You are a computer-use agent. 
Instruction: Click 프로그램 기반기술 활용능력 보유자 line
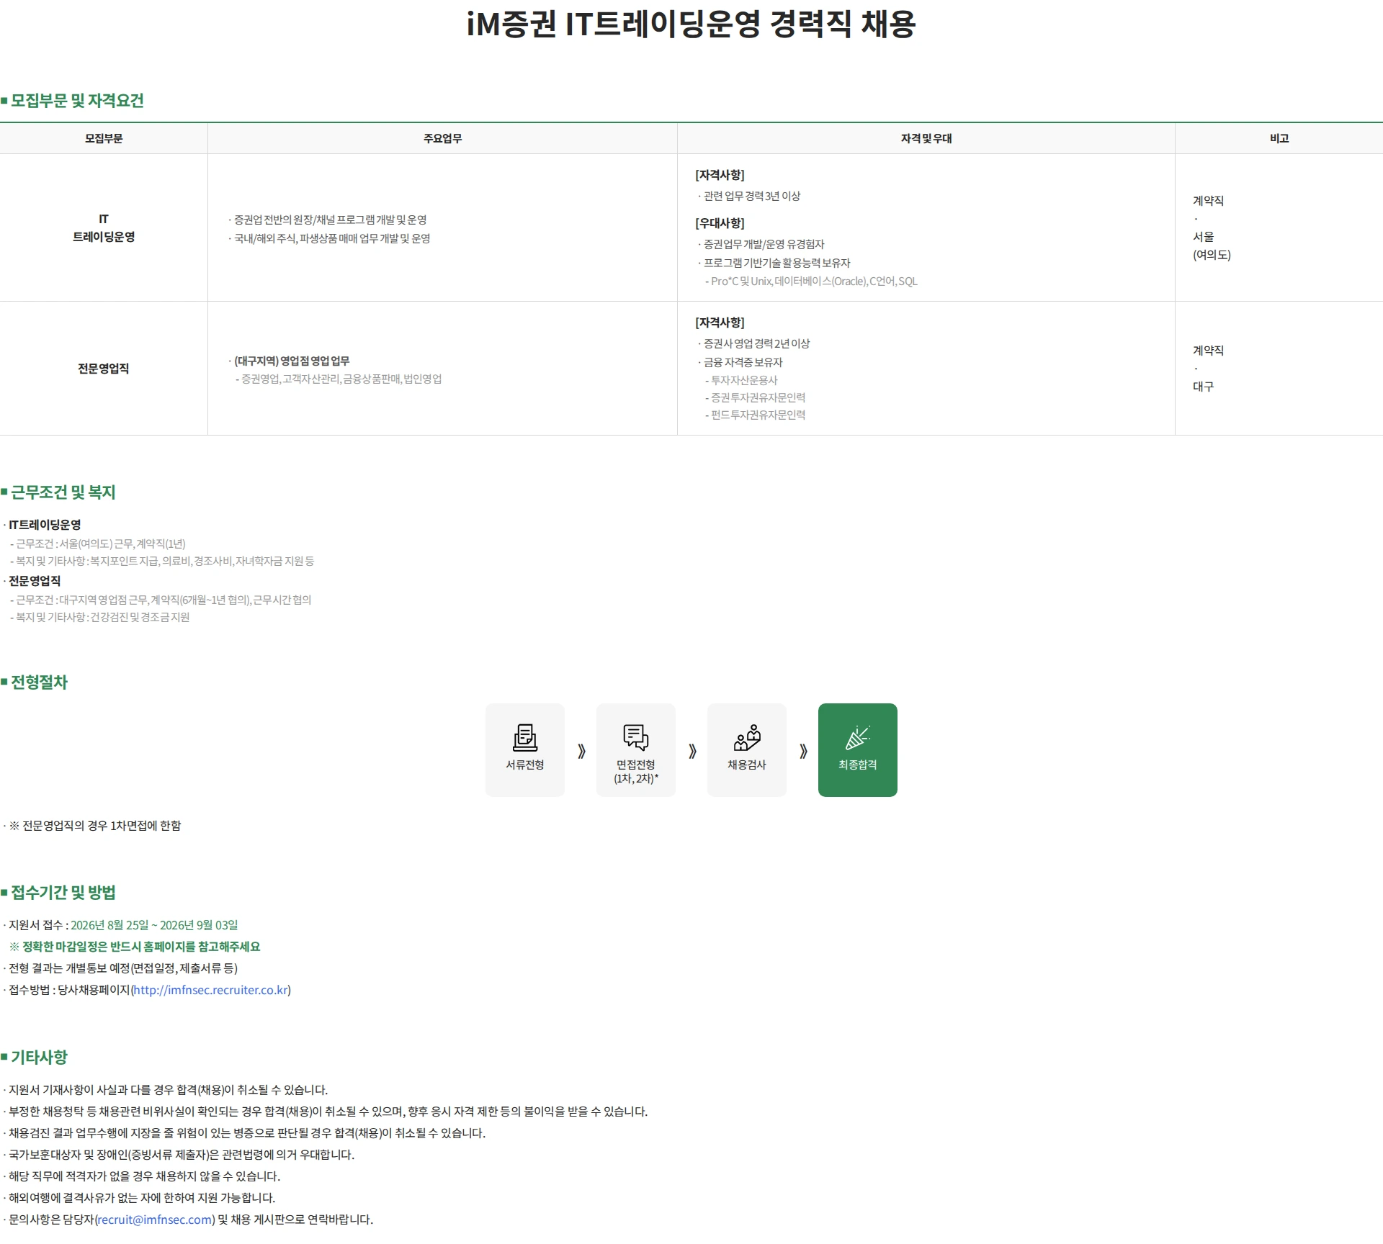click(776, 263)
